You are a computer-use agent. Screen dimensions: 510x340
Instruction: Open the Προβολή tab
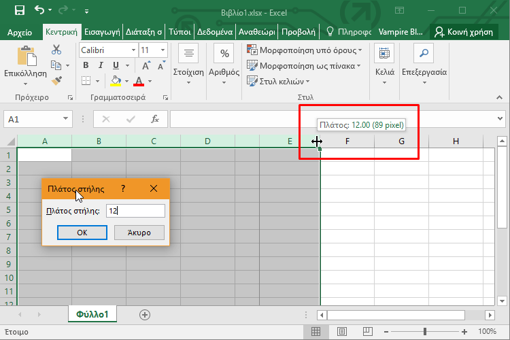click(x=299, y=32)
